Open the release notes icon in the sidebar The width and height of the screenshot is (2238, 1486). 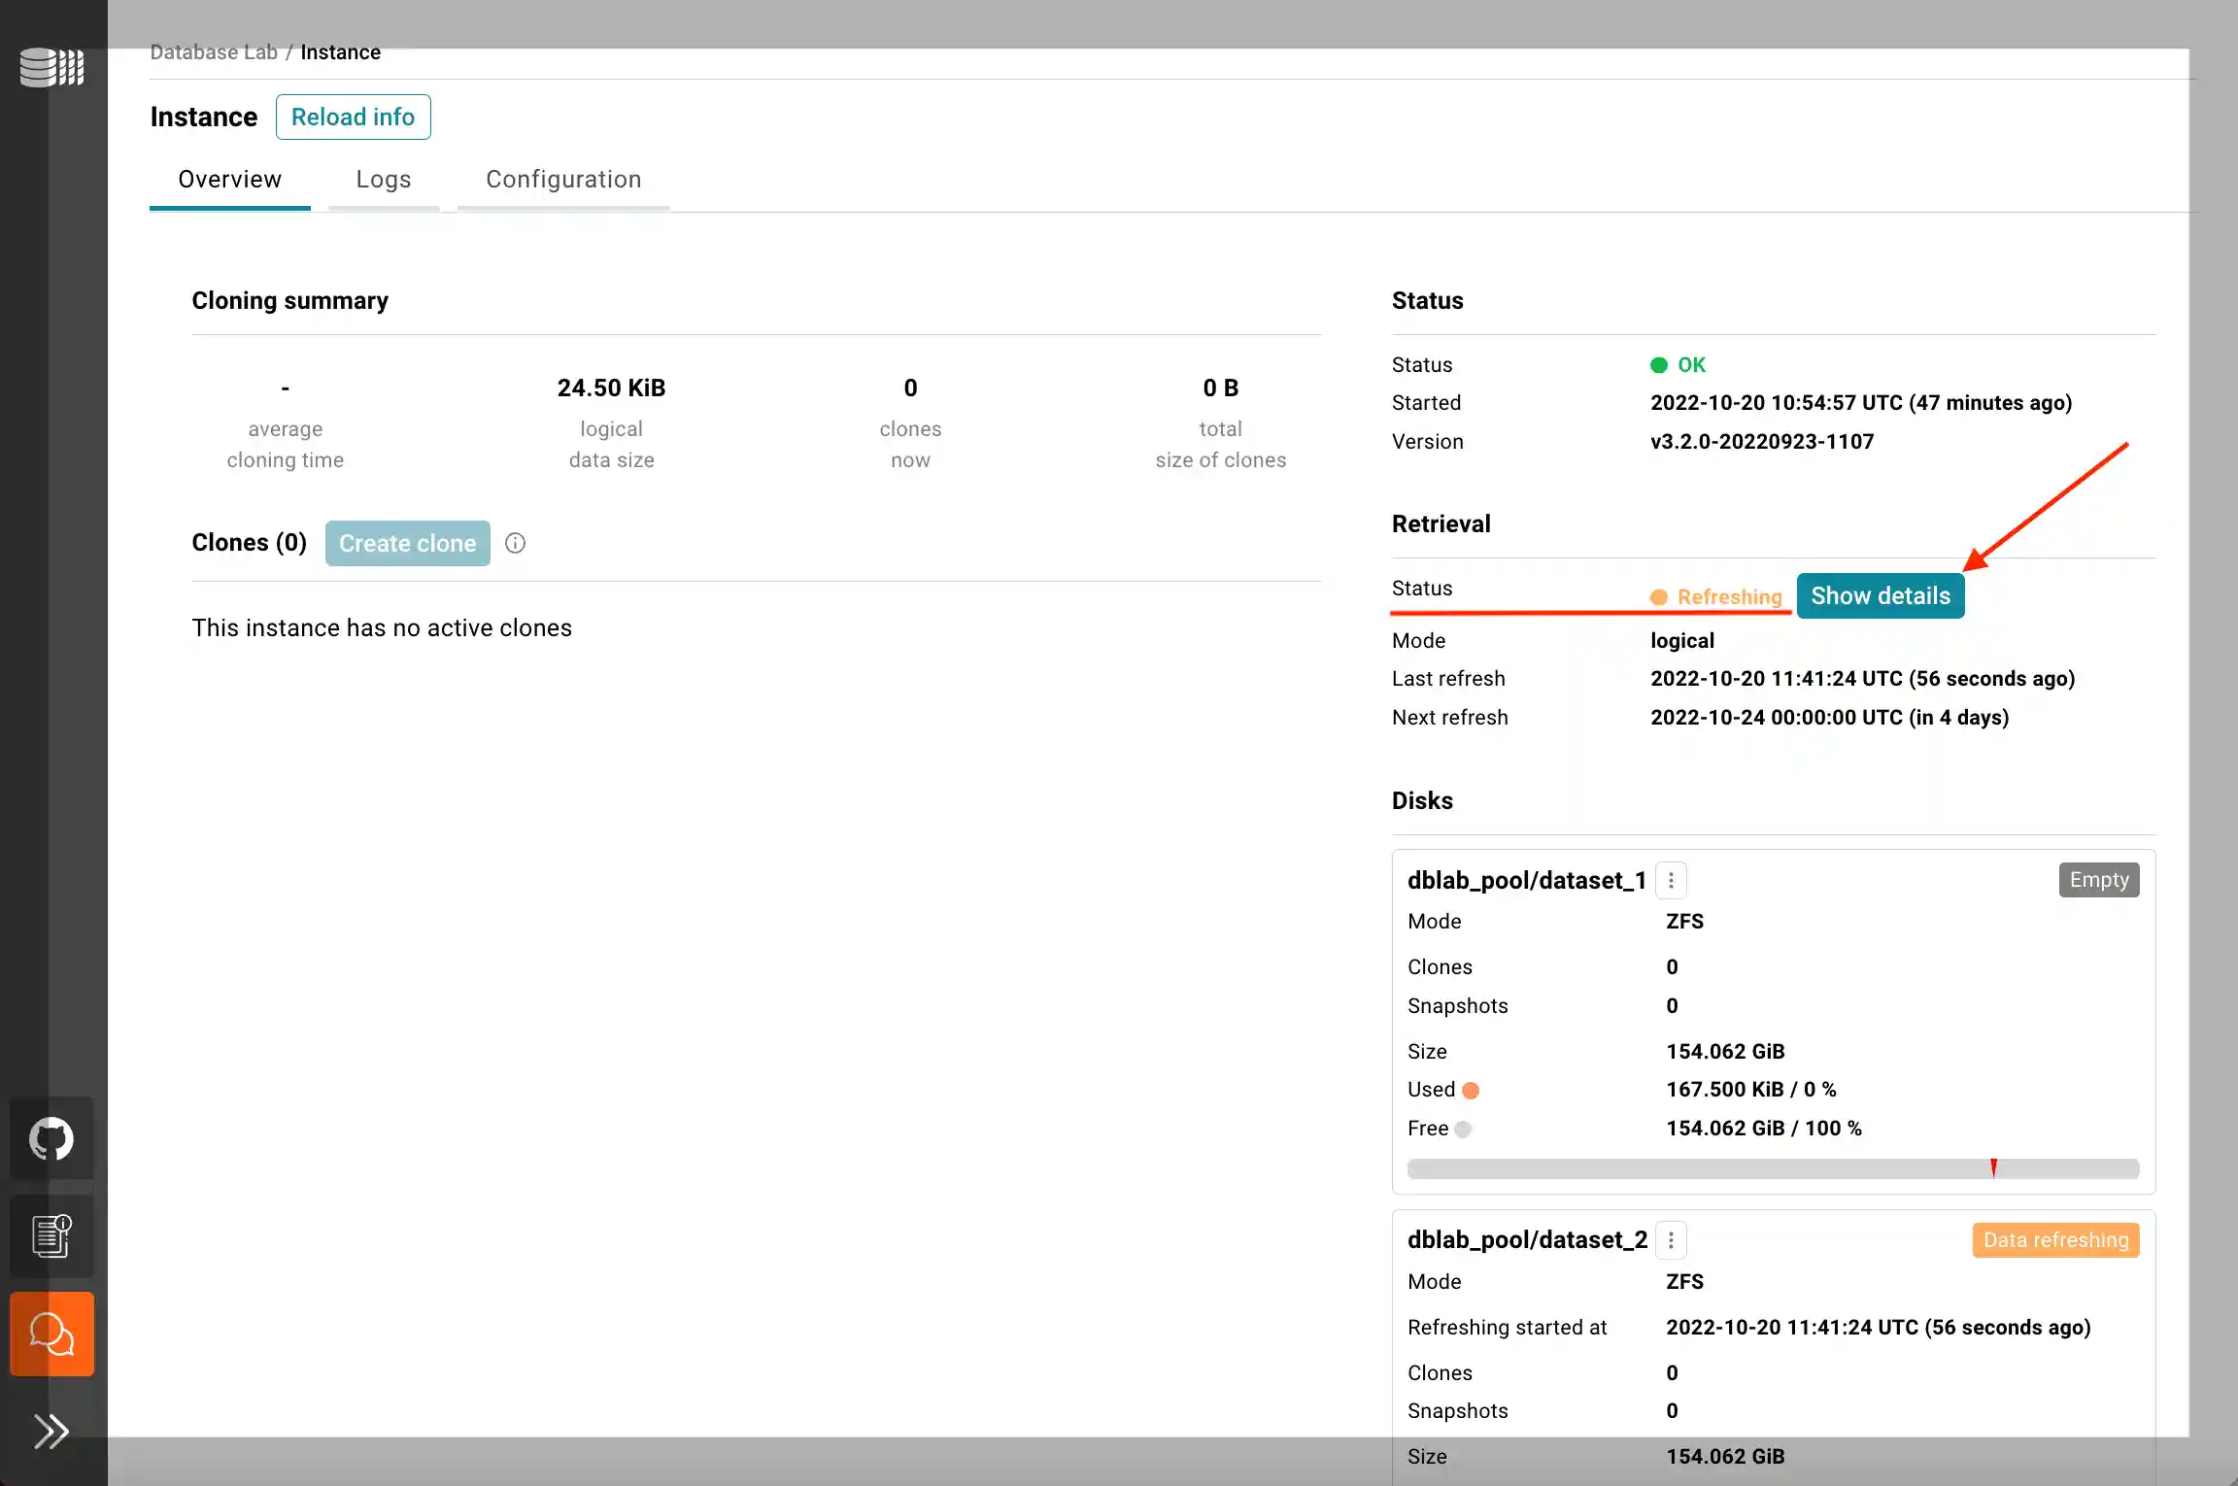(x=51, y=1235)
